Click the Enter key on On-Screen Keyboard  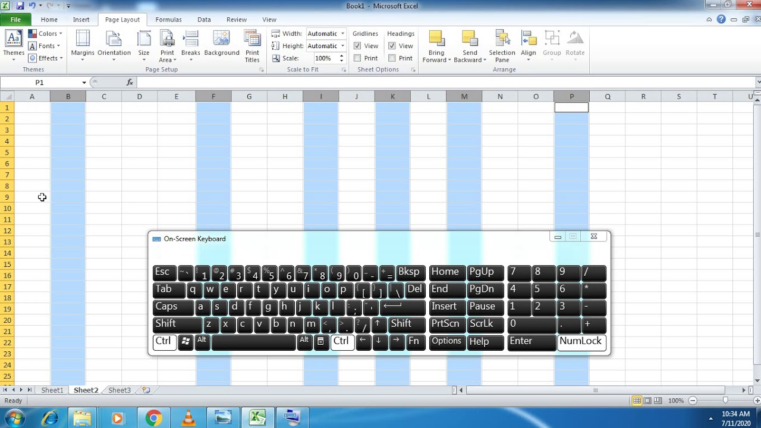point(532,342)
